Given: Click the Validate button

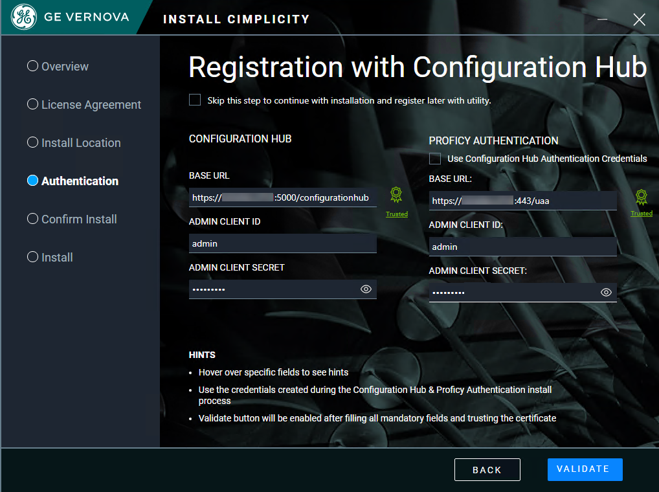Looking at the screenshot, I should [x=585, y=469].
